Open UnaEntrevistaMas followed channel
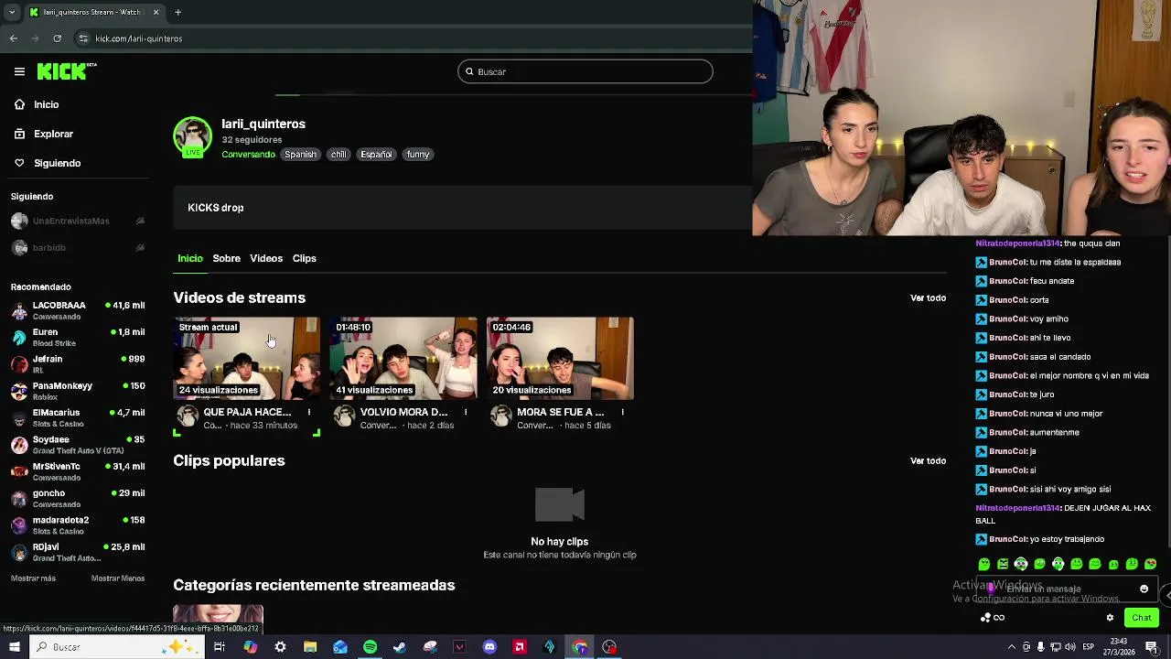The height and width of the screenshot is (659, 1171). 71,221
